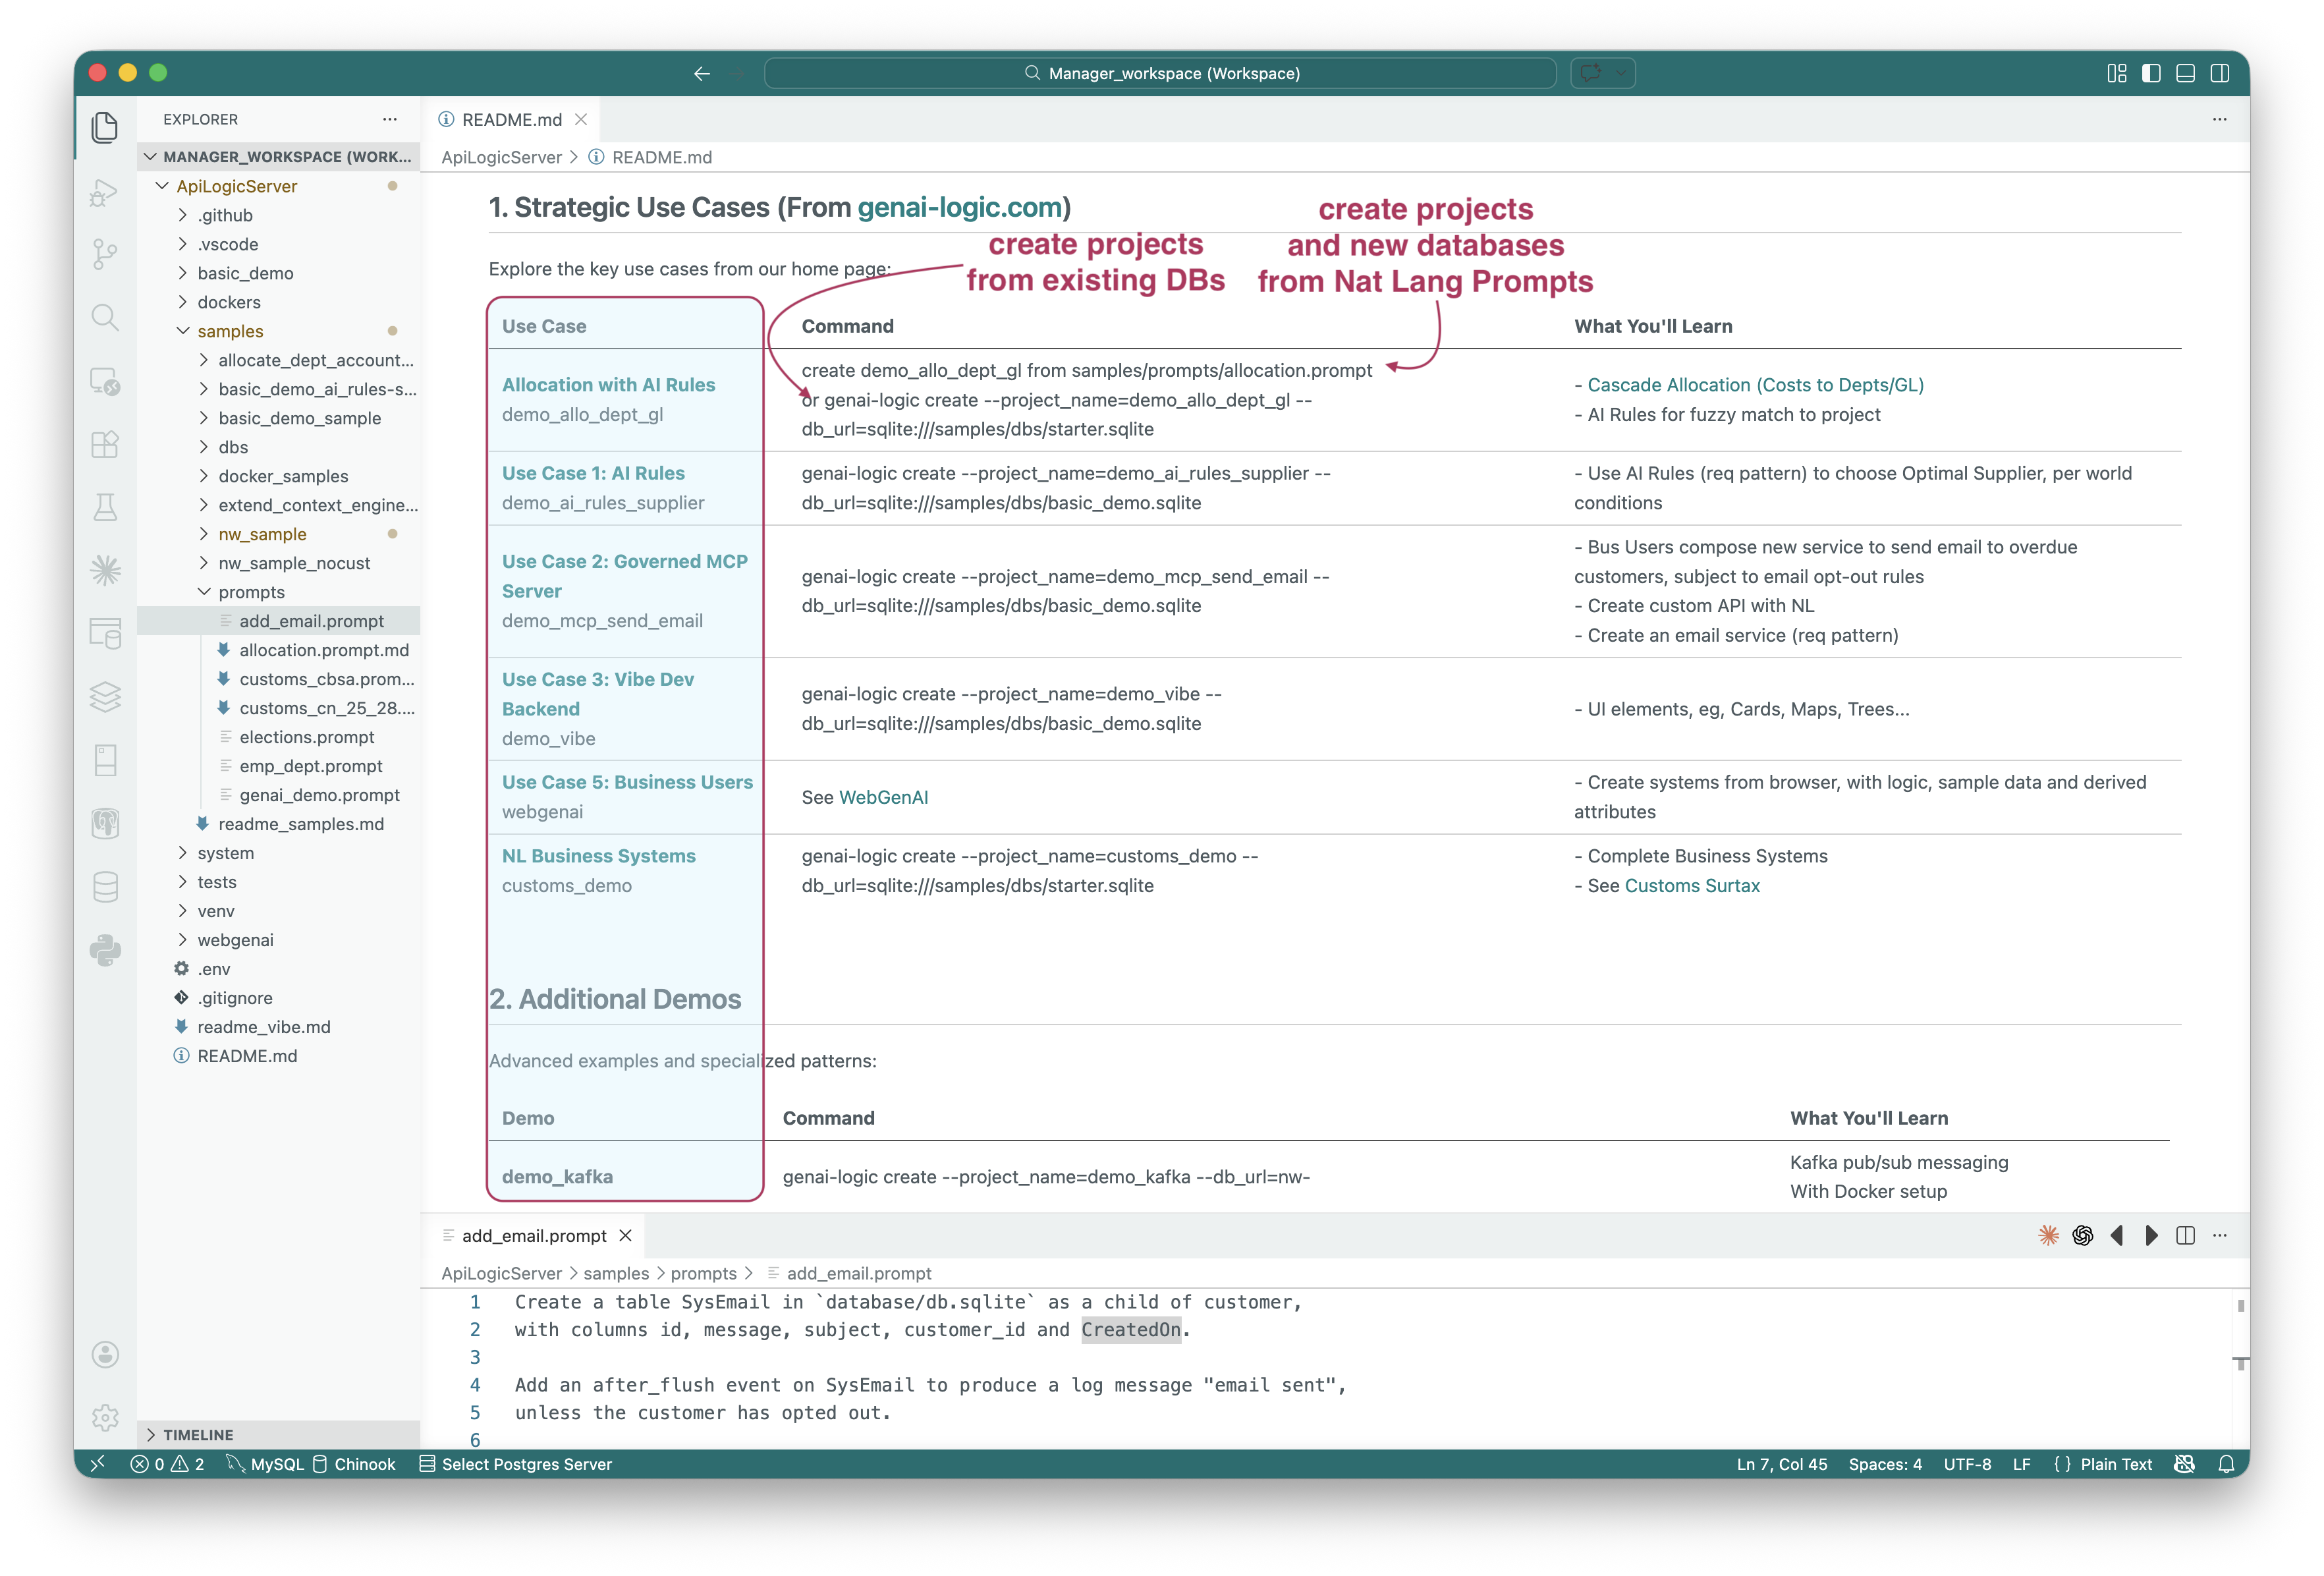Open the Customs Surtax link
Image resolution: width=2324 pixels, height=1576 pixels.
point(1691,886)
